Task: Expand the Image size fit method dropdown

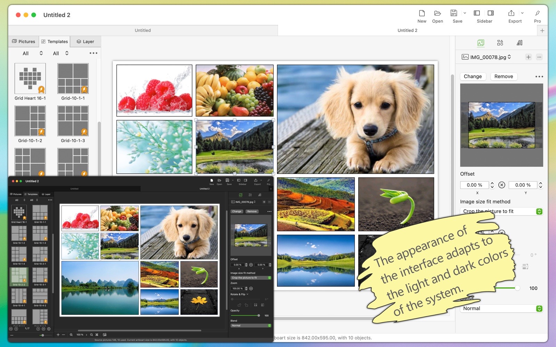Action: click(502, 211)
